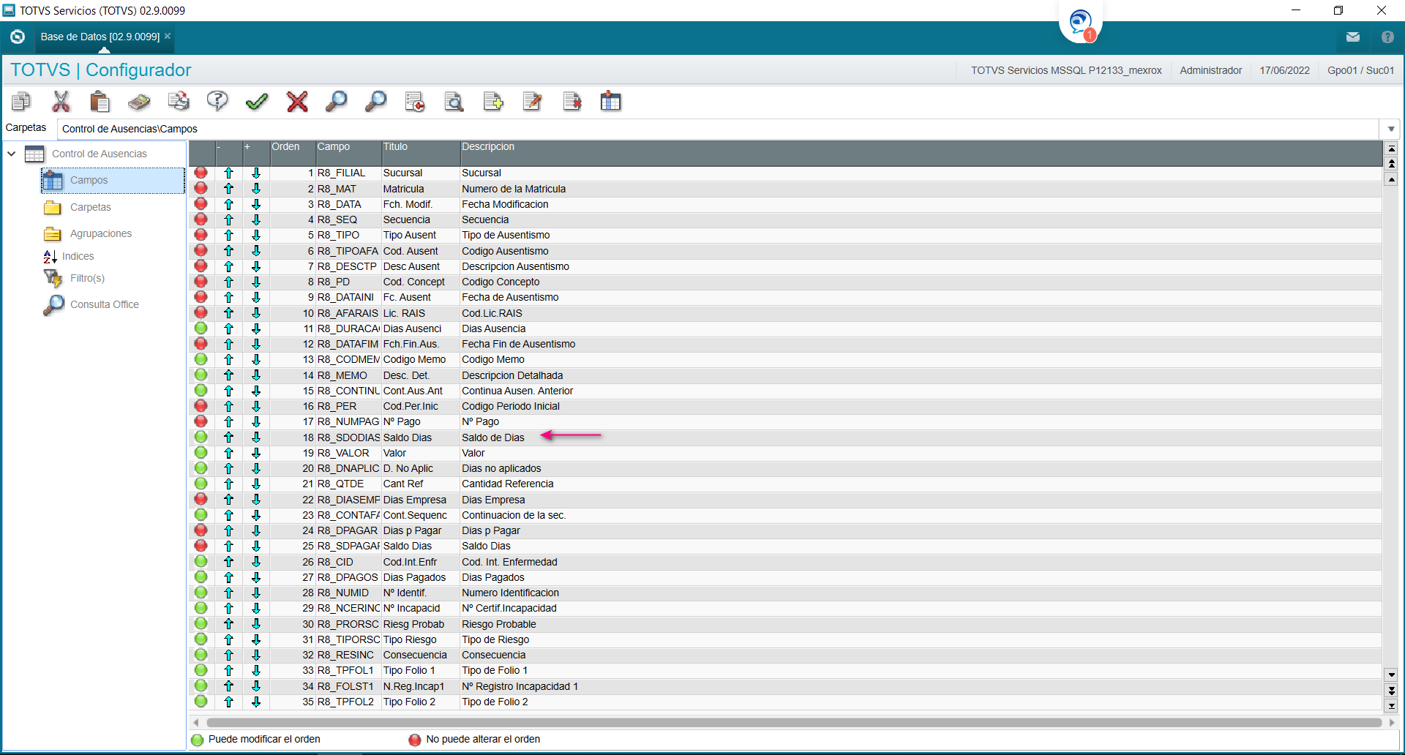Image resolution: width=1405 pixels, height=755 pixels.
Task: Open the Indices tree item
Action: coord(78,256)
